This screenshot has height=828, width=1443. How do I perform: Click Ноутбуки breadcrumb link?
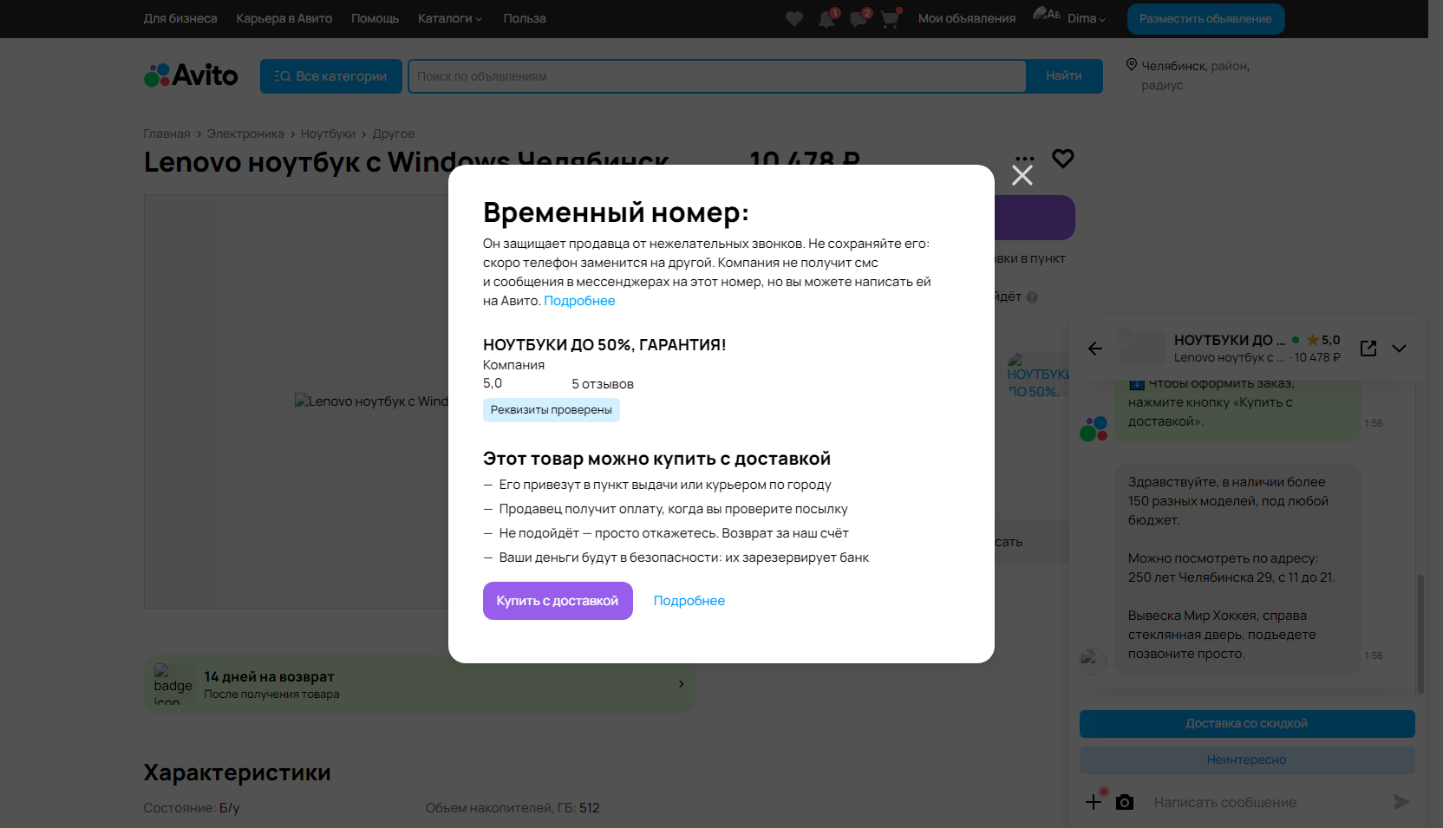coord(328,134)
